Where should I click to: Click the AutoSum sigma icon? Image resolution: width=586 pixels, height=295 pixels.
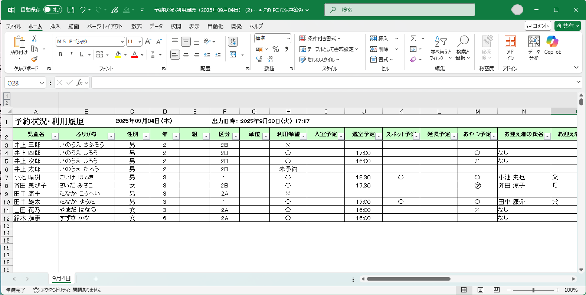coord(413,39)
